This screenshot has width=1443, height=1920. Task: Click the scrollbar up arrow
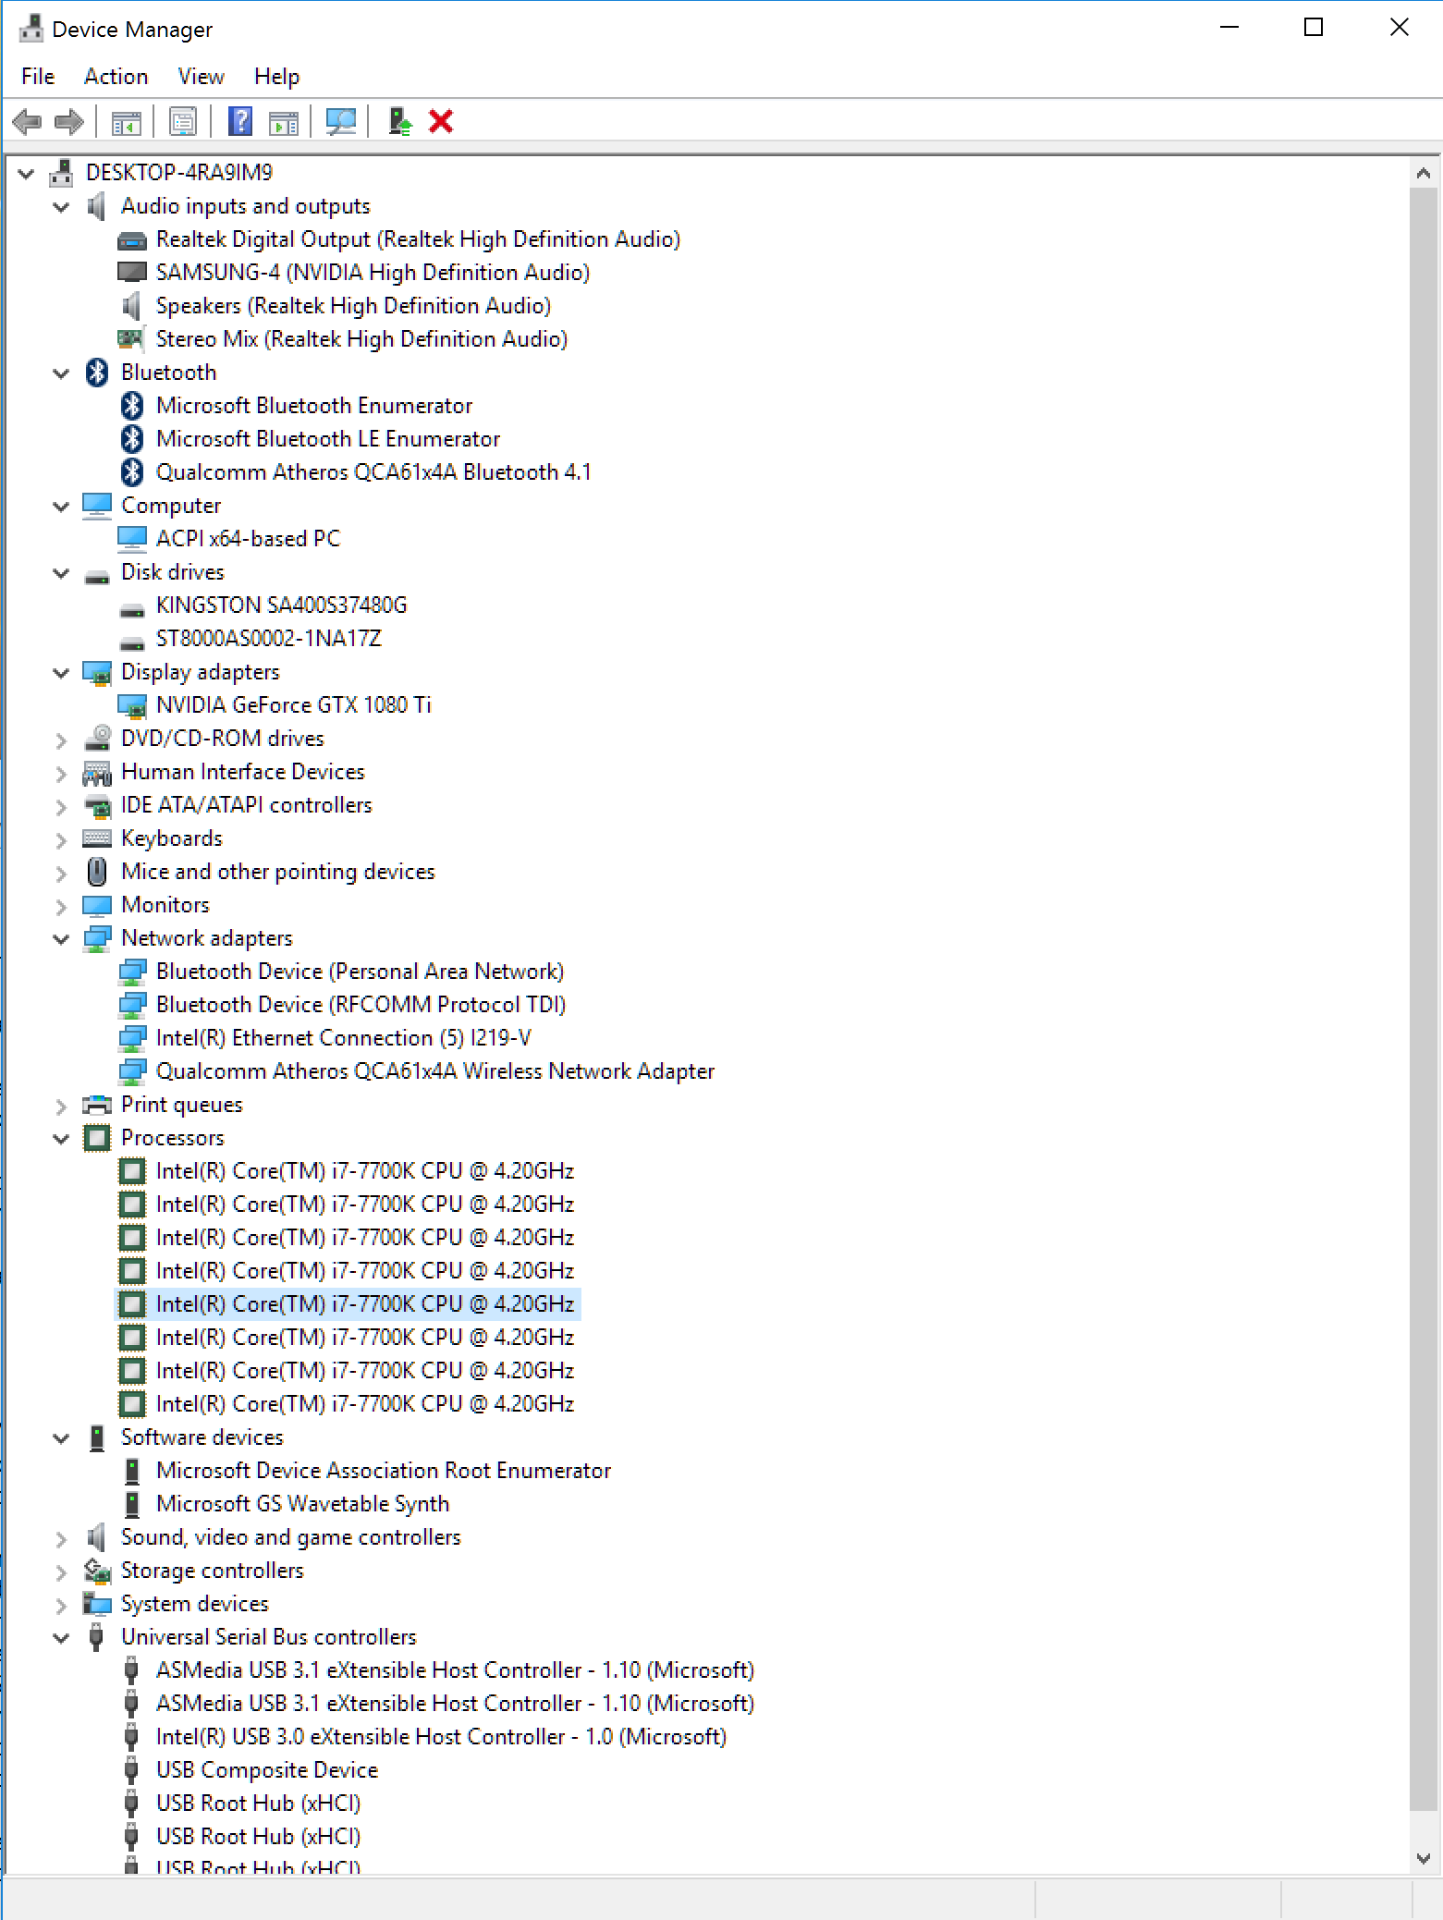1424,173
